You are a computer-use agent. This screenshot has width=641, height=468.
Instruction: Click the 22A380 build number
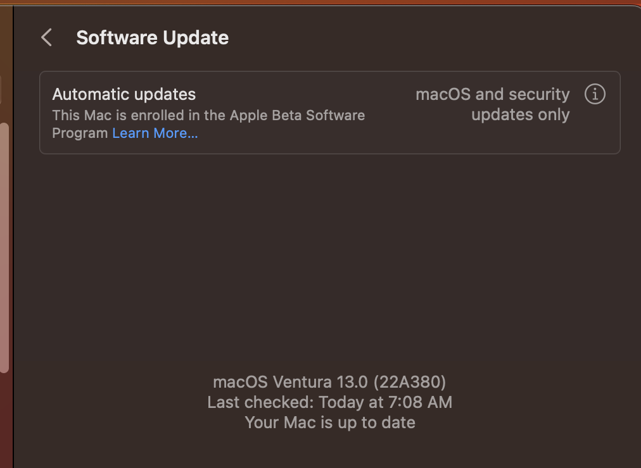(409, 382)
